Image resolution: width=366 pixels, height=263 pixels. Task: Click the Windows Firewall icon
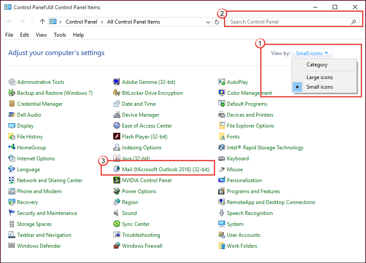(117, 246)
